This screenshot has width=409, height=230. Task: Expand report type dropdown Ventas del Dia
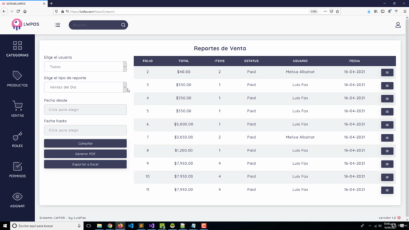pos(85,87)
